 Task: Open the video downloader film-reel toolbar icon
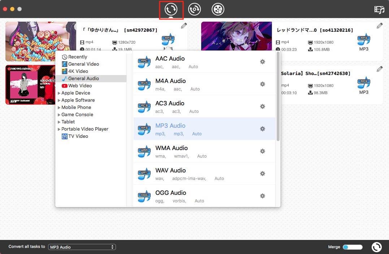click(217, 9)
